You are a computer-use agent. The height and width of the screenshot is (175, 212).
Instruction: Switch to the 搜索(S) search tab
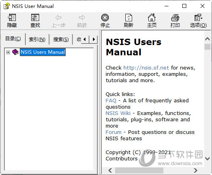pyautogui.click(x=61, y=40)
